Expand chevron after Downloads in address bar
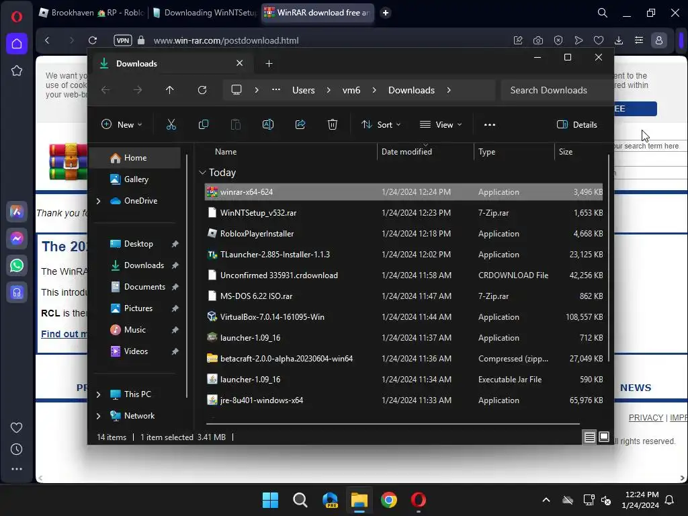Viewport: 688px width, 516px height. [x=448, y=90]
